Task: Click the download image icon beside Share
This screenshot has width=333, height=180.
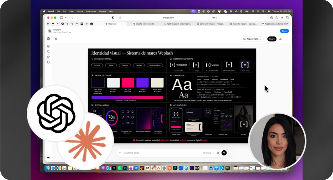Action: 280,39
